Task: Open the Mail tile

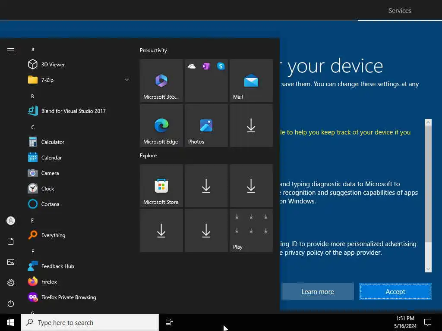Action: point(251,81)
